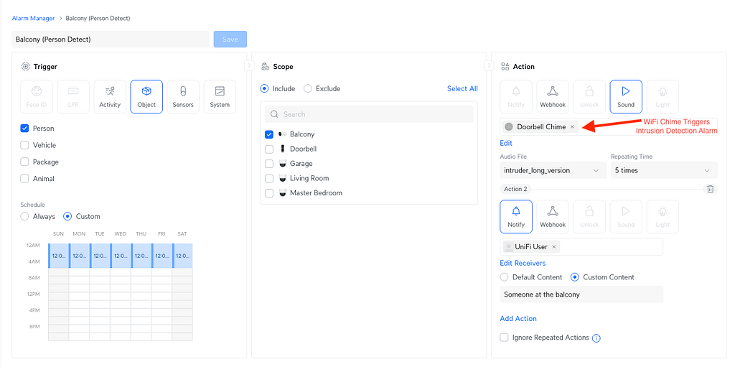Click Edit under Doorbell Chime
The height and width of the screenshot is (367, 735).
pos(506,143)
